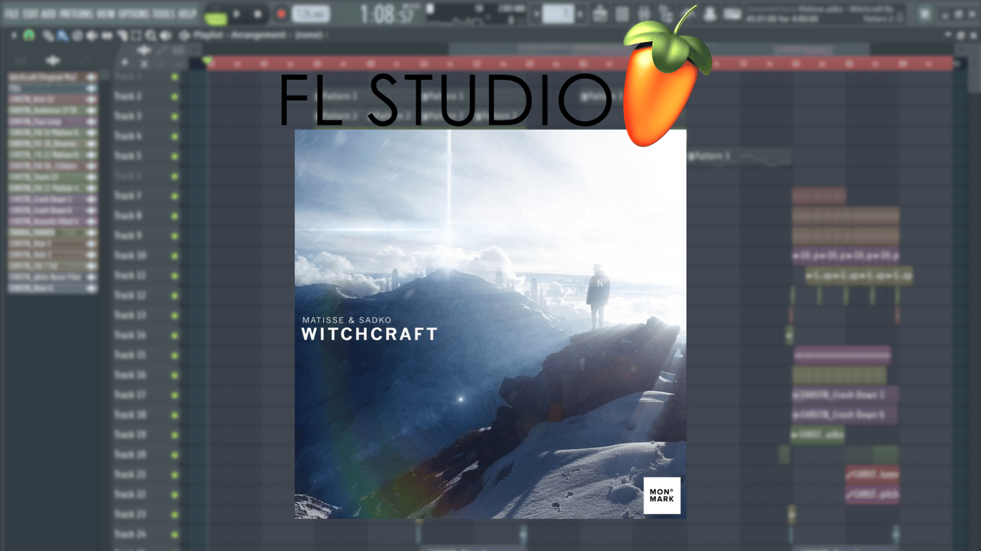Select the blue Paint brush tool
Screen dimensions: 981x551
[63, 35]
